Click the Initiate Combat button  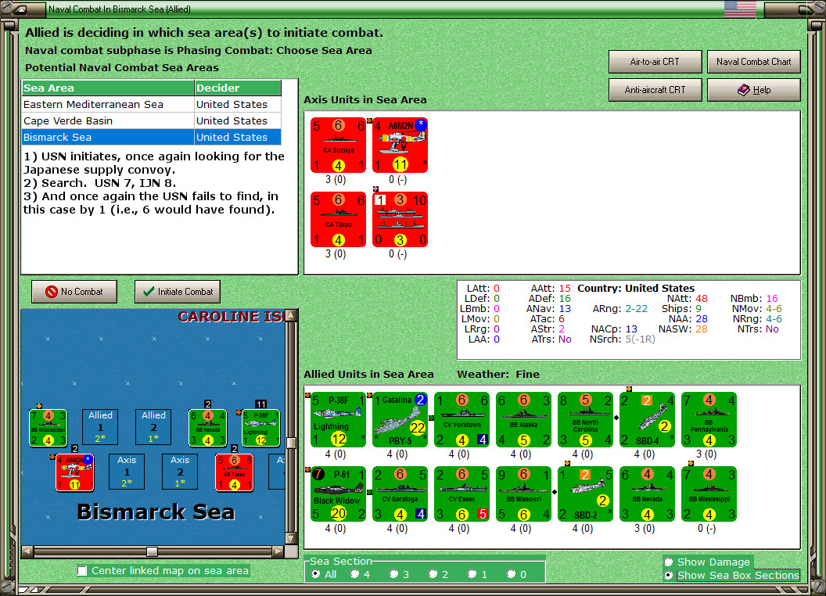[x=178, y=292]
